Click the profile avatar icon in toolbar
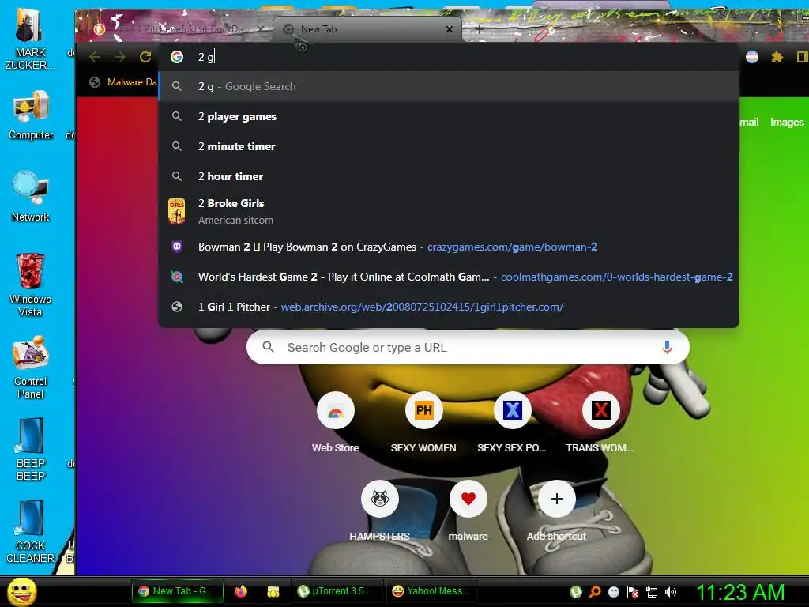 (x=752, y=57)
